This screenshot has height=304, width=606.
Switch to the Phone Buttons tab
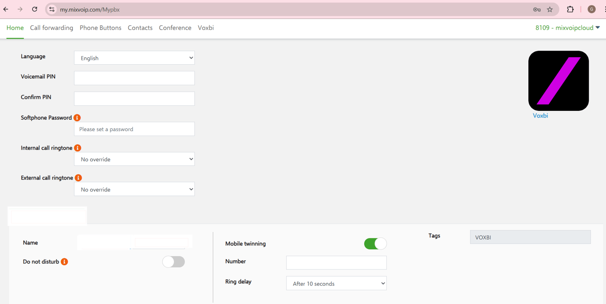pyautogui.click(x=100, y=27)
